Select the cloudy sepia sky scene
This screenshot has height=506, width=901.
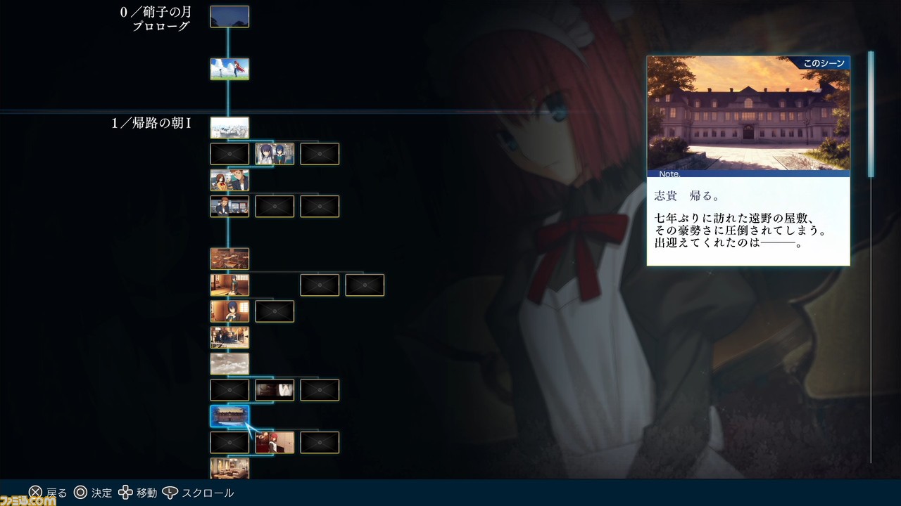229,364
